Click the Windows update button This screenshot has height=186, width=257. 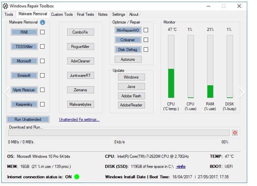click(x=132, y=77)
